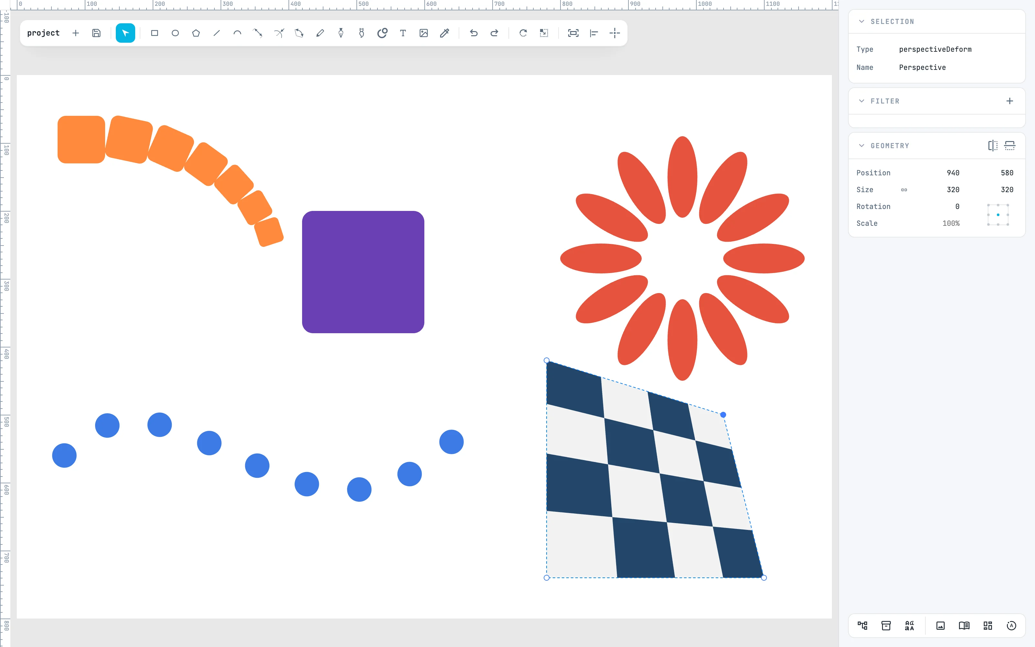Select the Eyedropper tool

(x=444, y=33)
